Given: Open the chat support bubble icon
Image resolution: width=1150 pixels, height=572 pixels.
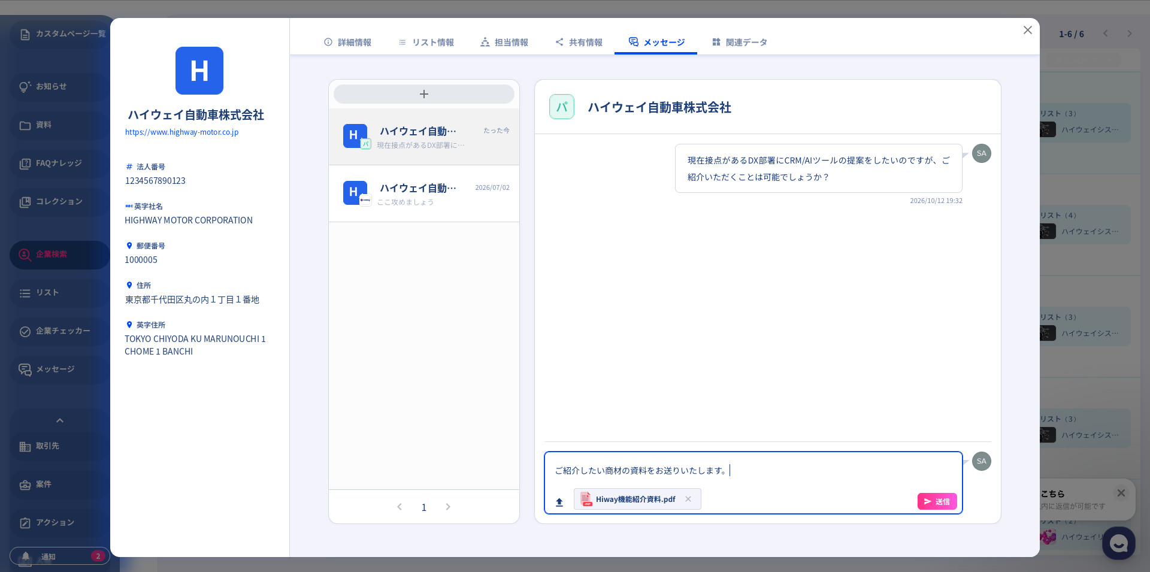Looking at the screenshot, I should (x=1118, y=543).
